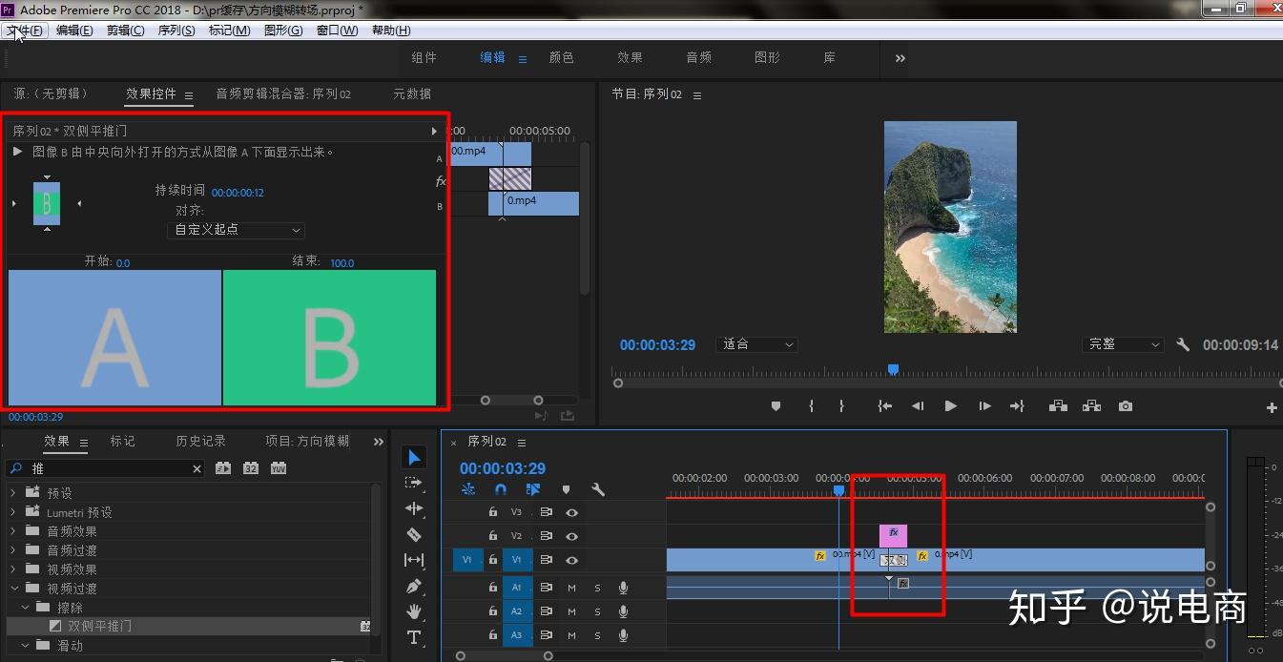Select the Type tool
The width and height of the screenshot is (1283, 662).
414,637
